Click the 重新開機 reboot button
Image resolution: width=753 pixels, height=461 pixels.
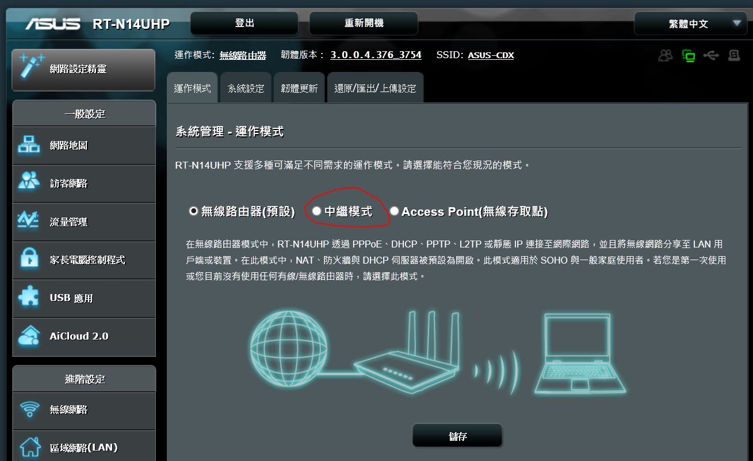[x=364, y=23]
